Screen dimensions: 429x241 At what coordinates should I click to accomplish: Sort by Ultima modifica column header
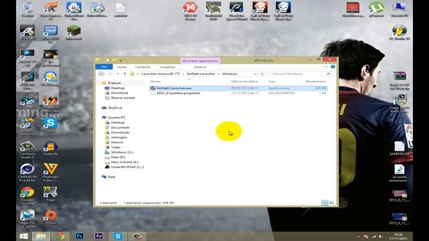244,82
